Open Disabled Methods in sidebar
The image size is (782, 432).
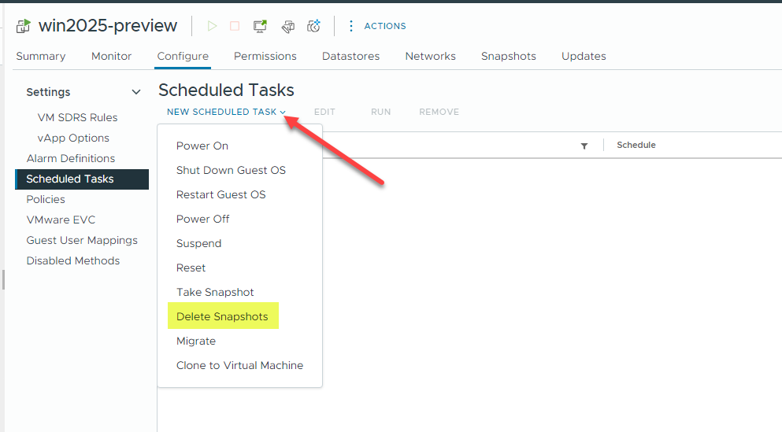point(72,260)
